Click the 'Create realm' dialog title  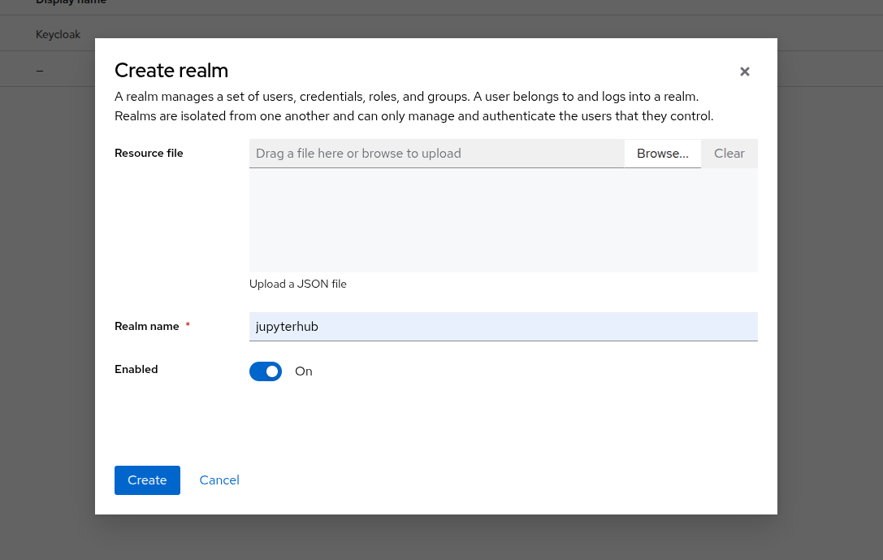171,70
